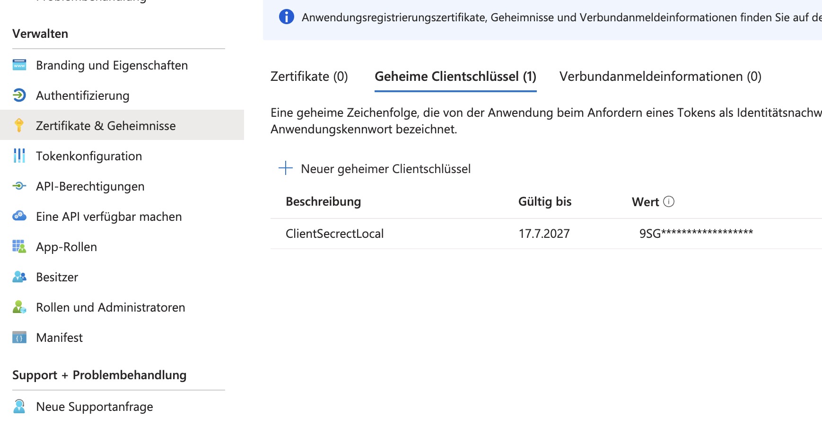Click the Branding und Eigenschaften icon
822x435 pixels.
pos(19,65)
